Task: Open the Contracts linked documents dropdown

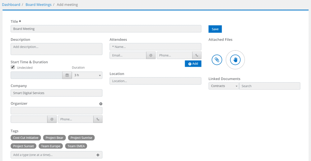Action: pos(224,86)
